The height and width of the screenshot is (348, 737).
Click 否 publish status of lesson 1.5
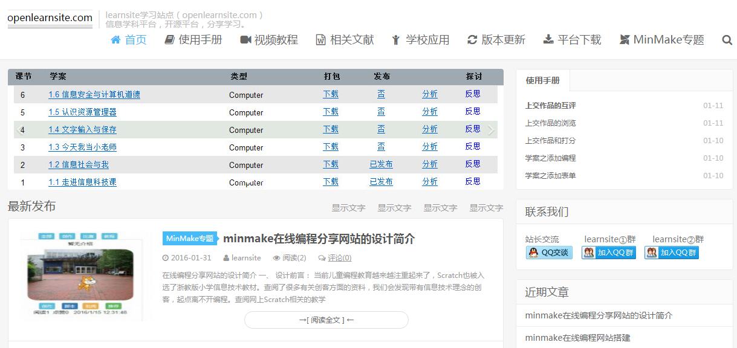(381, 112)
